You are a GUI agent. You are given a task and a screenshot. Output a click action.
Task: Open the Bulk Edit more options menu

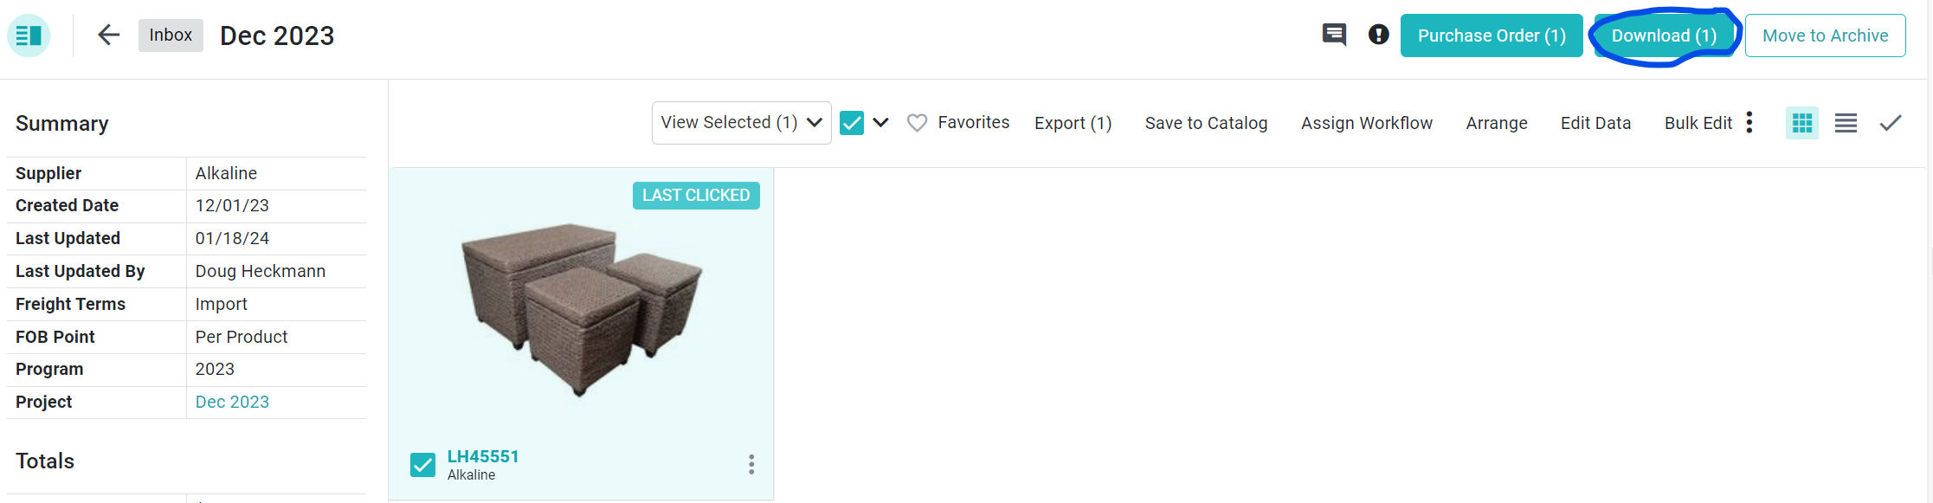pos(1749,123)
